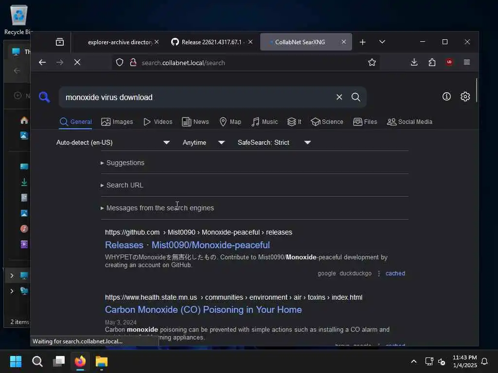Switch to the GitHub Release tab
498x373 pixels.
coord(212,42)
